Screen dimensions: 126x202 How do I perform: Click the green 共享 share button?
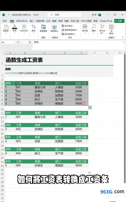pos(119,21)
